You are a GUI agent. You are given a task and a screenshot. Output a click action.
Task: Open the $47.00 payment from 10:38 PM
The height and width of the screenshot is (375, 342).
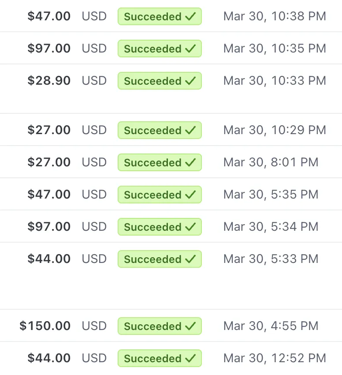tap(171, 16)
